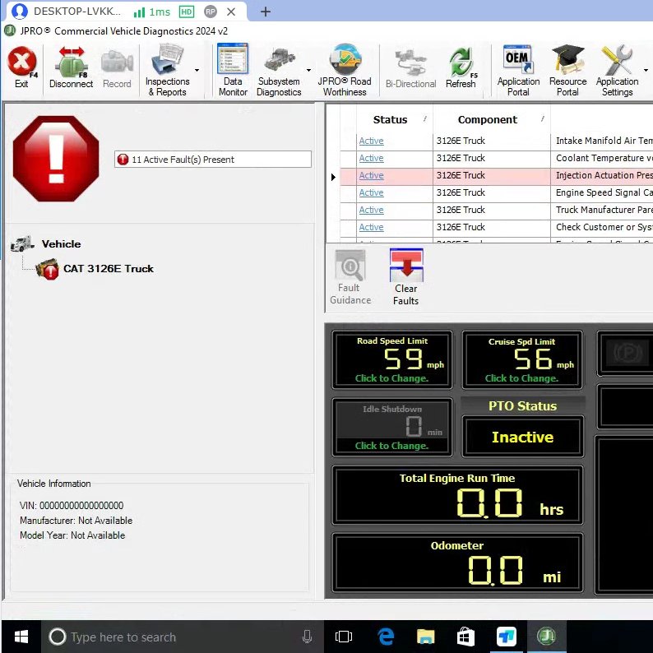Open File Explorer from taskbar

(x=425, y=637)
